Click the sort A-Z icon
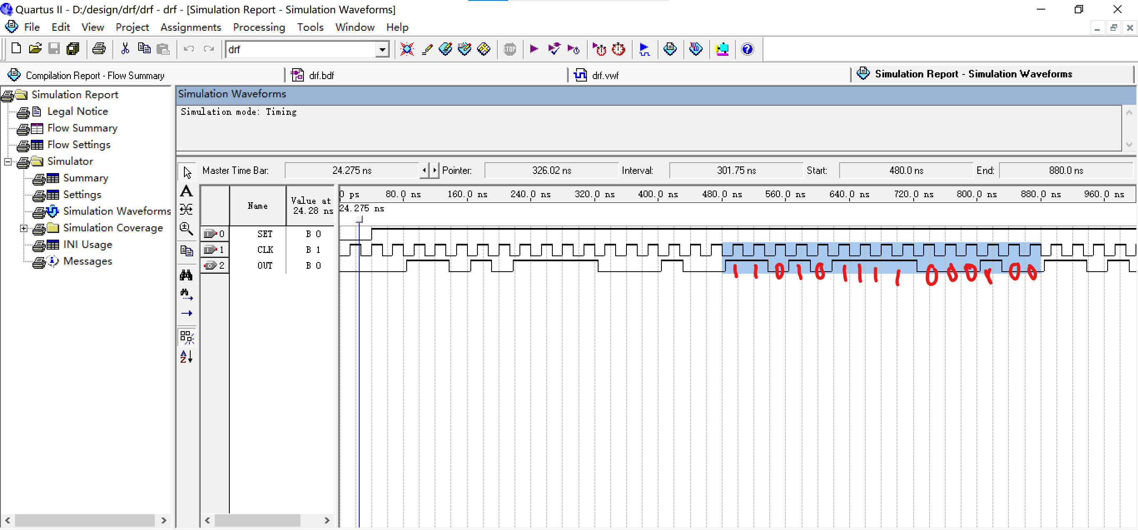This screenshot has width=1138, height=530. coord(186,357)
